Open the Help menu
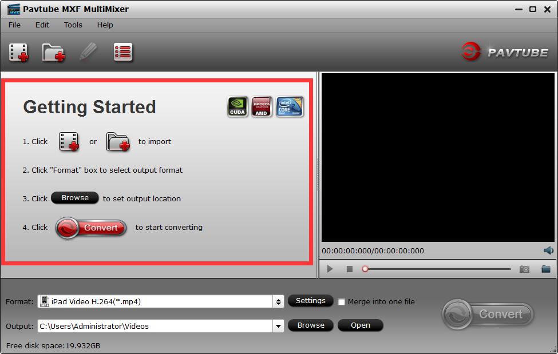Image resolution: width=558 pixels, height=354 pixels. click(x=105, y=25)
